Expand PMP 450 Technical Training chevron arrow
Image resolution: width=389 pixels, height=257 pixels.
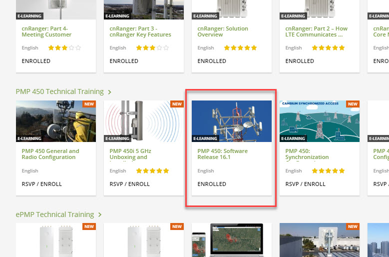point(109,92)
